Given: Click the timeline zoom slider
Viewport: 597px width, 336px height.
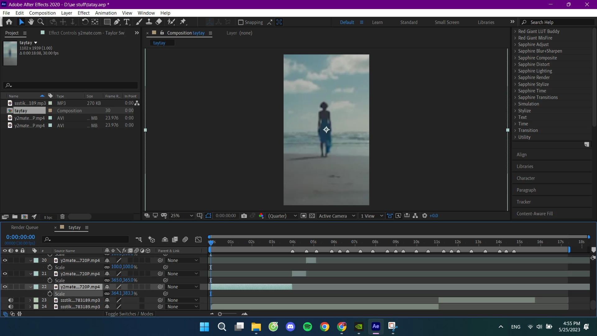Looking at the screenshot, I should coord(220,314).
